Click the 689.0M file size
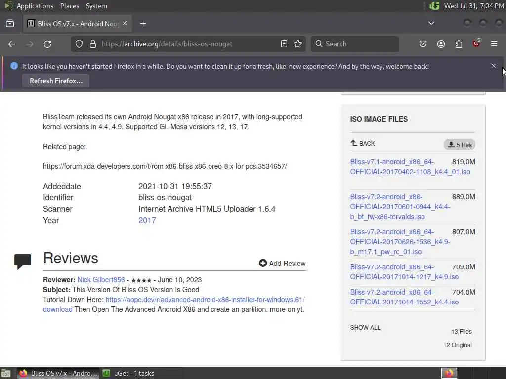This screenshot has height=379, width=506. (x=464, y=197)
